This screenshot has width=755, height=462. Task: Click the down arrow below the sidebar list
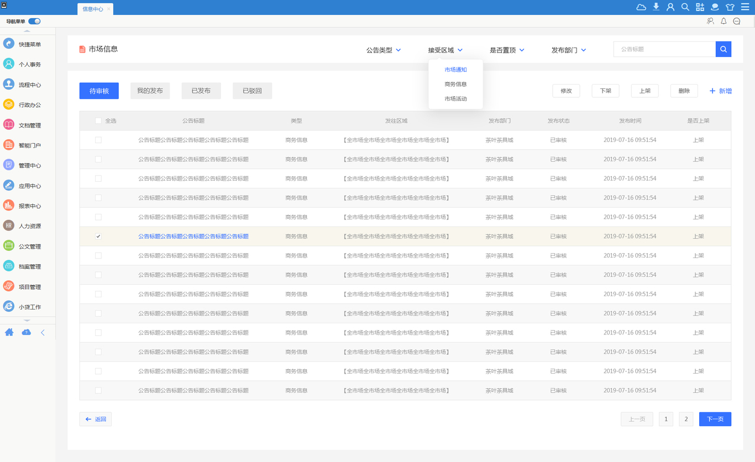(x=27, y=320)
